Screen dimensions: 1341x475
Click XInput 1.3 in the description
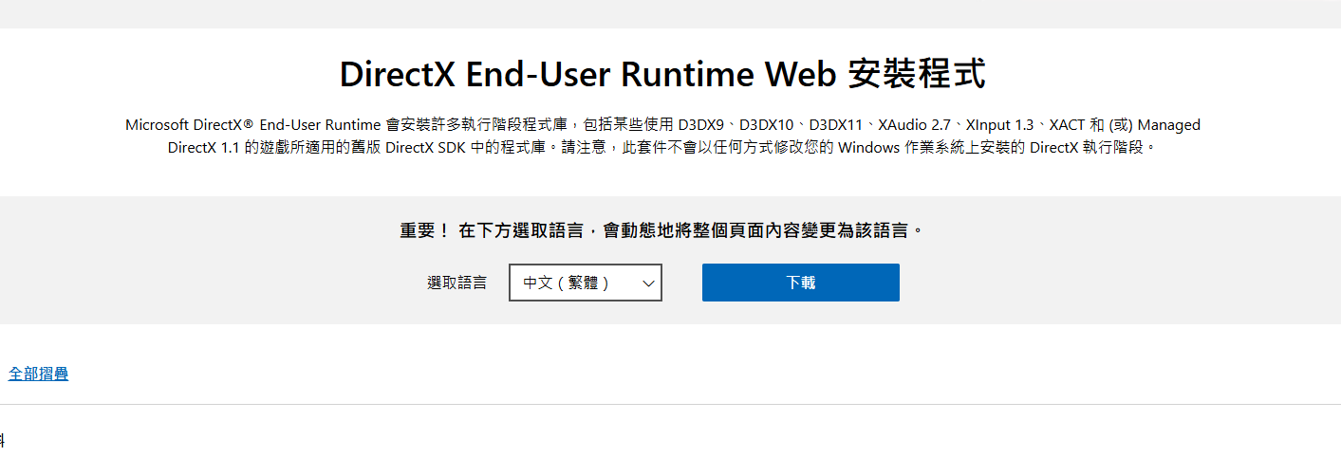click(x=999, y=125)
